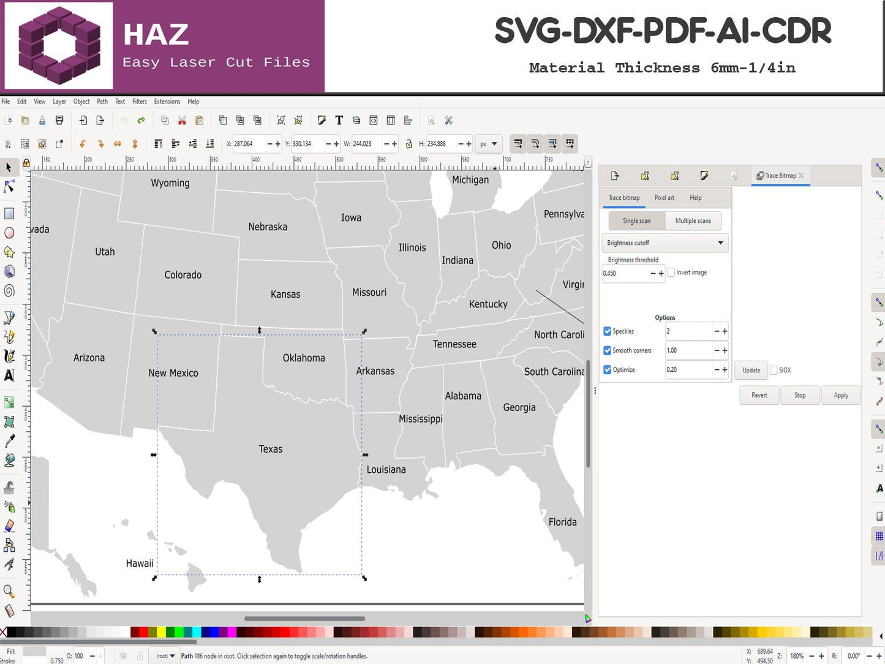Select the Text tool in the toolbox

pyautogui.click(x=9, y=375)
